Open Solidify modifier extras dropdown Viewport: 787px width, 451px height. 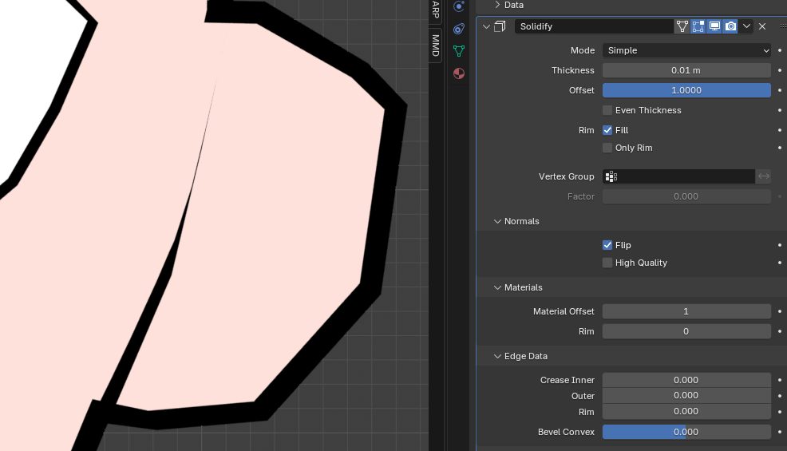[x=747, y=26]
